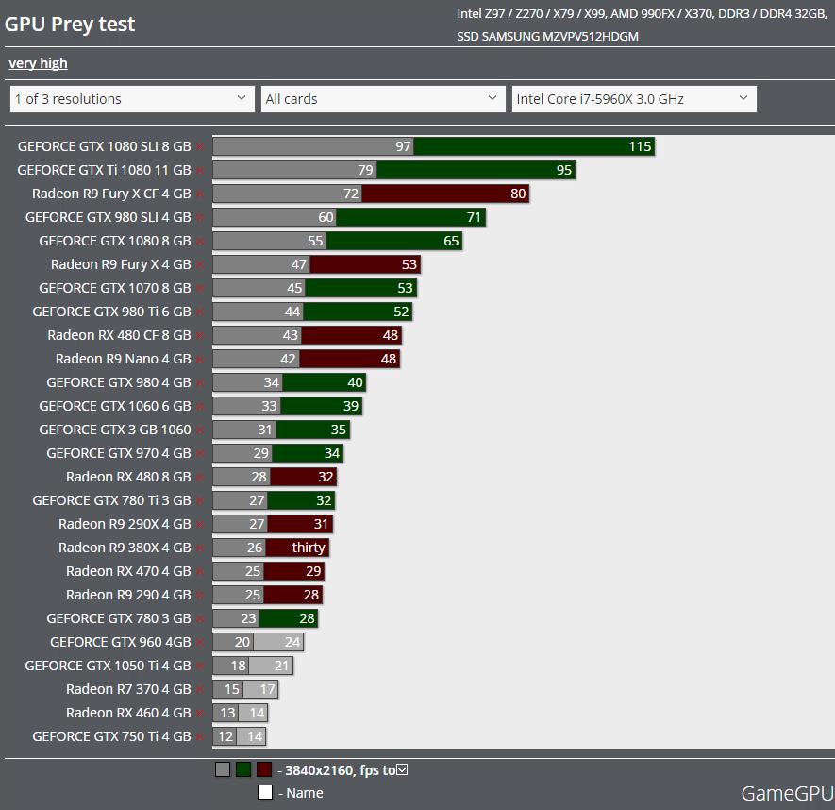
Task: Remove Radeon RX 470 4 GB with X icon
Action: point(200,572)
